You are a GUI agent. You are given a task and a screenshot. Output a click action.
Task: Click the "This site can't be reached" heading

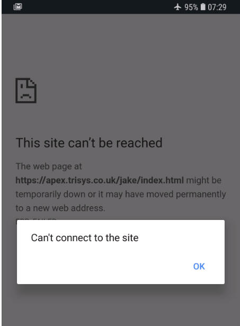click(x=89, y=143)
